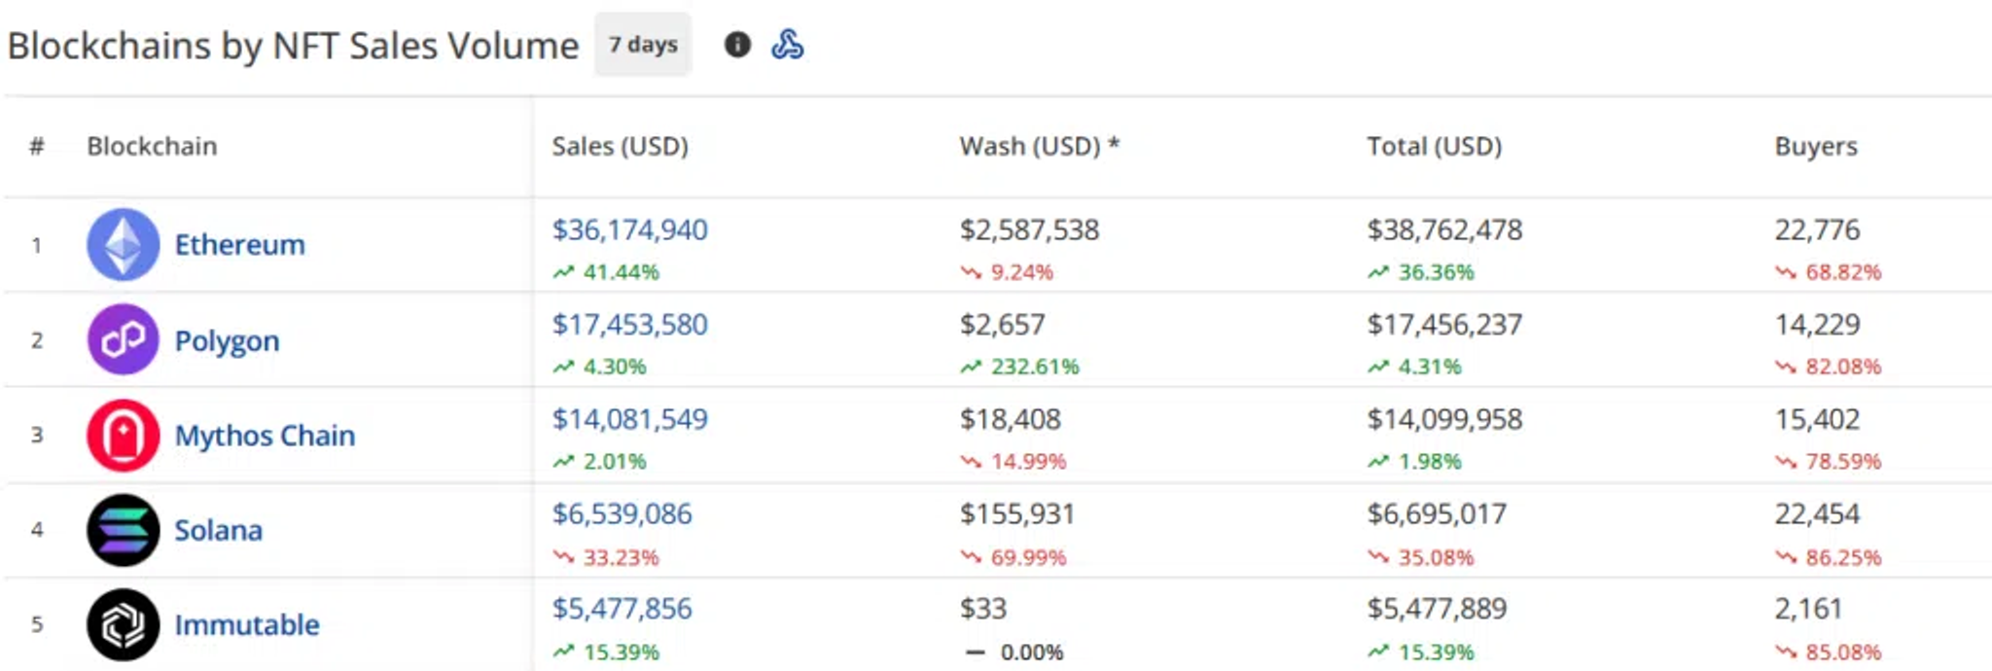The width and height of the screenshot is (1992, 671).
Task: Select Immutable wash value $33
Action: point(982,608)
